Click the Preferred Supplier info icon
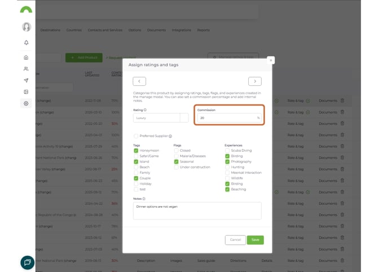378x272 pixels. point(170,136)
